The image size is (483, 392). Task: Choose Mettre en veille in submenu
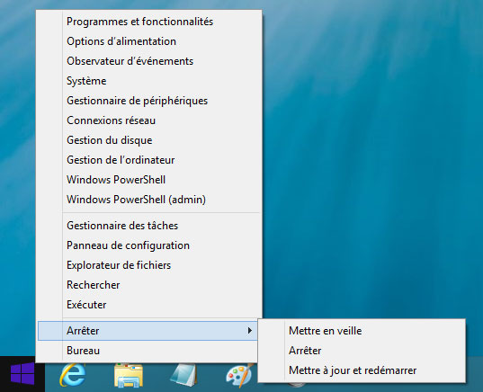(362, 331)
